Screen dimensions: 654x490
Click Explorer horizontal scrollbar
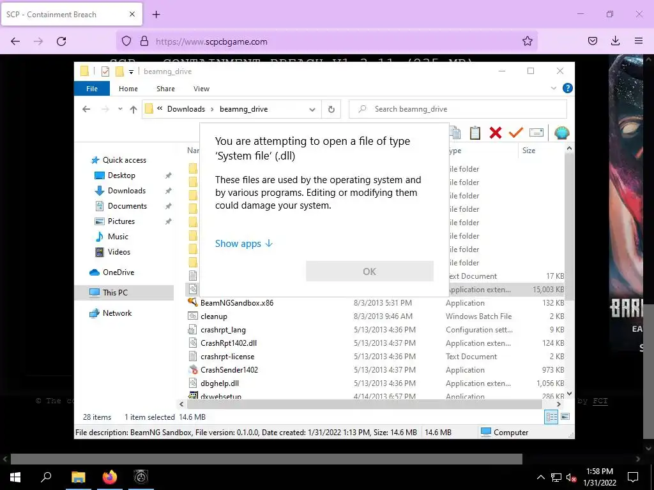[365, 404]
